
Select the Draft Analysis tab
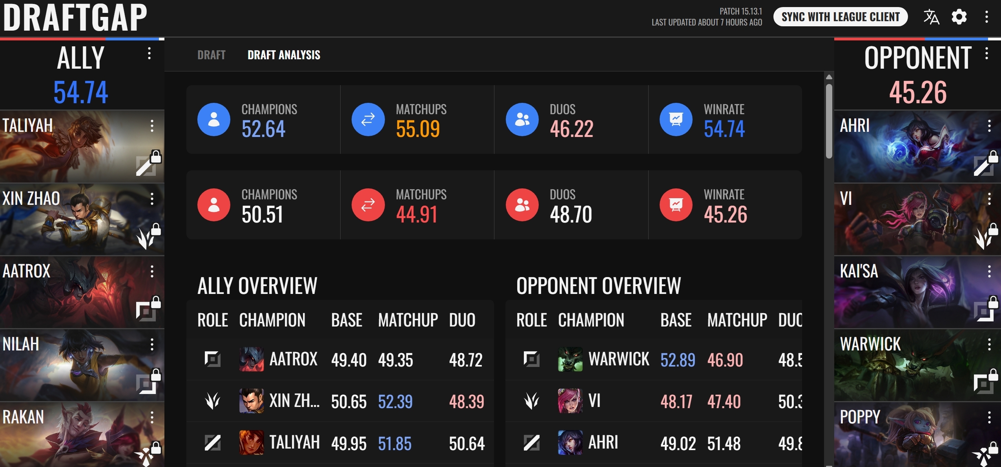284,55
